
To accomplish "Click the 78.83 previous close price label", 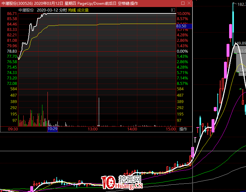I will [12, 51].
